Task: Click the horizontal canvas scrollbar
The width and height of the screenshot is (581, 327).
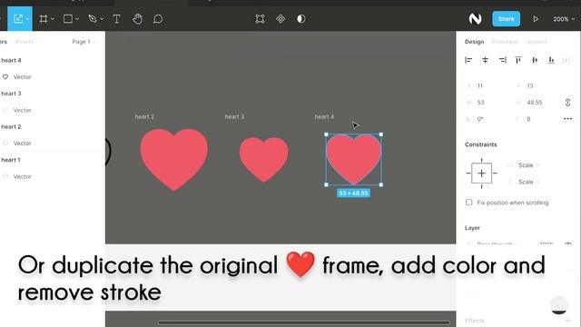Action: tap(304, 322)
